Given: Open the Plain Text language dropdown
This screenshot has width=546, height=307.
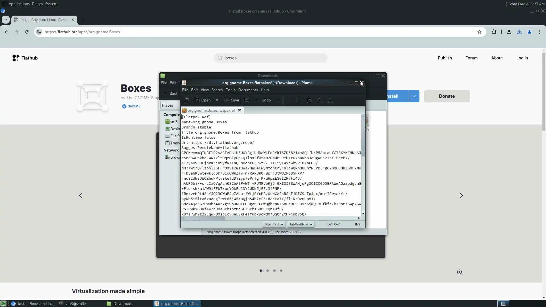Looking at the screenshot, I should click(274, 224).
